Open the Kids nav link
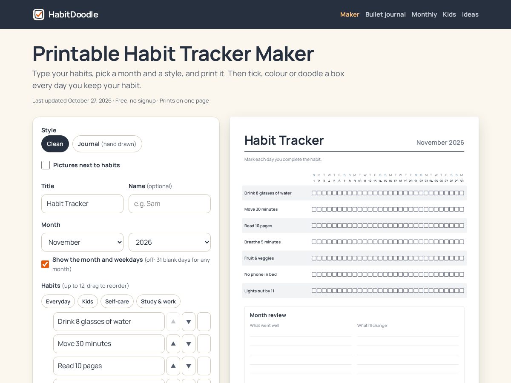This screenshot has height=383, width=511. tap(449, 14)
